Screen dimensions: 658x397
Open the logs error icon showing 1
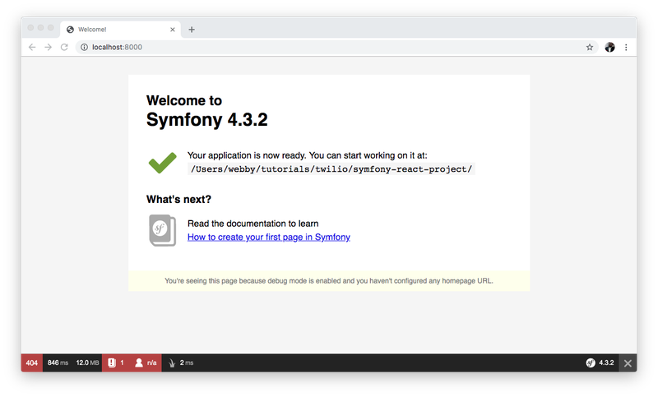116,362
